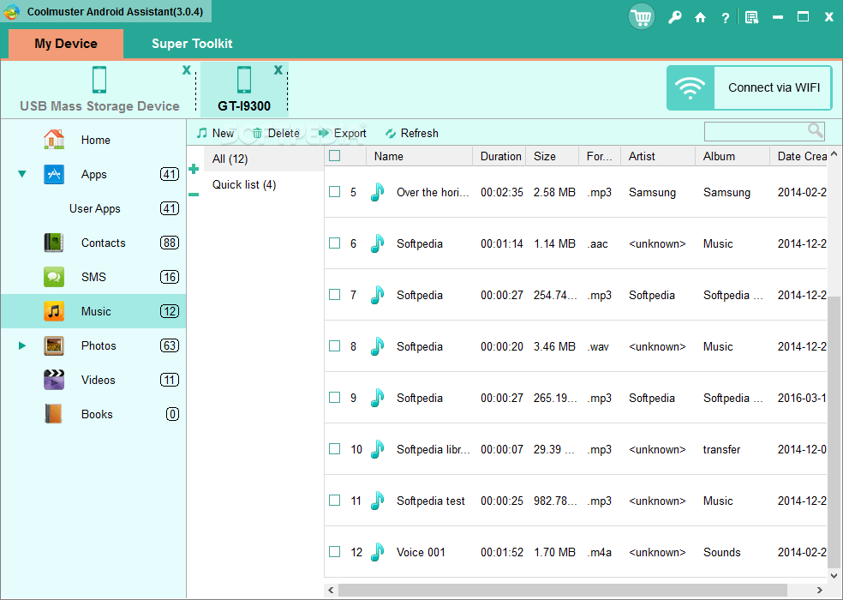
Task: Open the shopping cart purchase icon
Action: pyautogui.click(x=641, y=16)
